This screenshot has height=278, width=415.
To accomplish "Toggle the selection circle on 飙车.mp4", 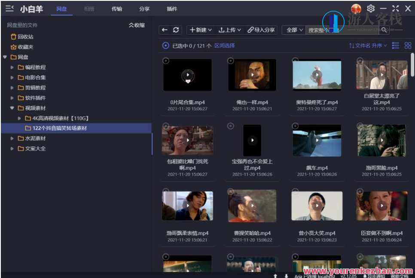I will coord(295,126).
